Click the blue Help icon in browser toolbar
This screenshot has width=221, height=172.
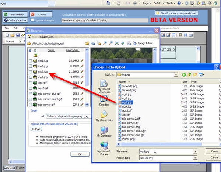pyautogui.click(x=179, y=3)
